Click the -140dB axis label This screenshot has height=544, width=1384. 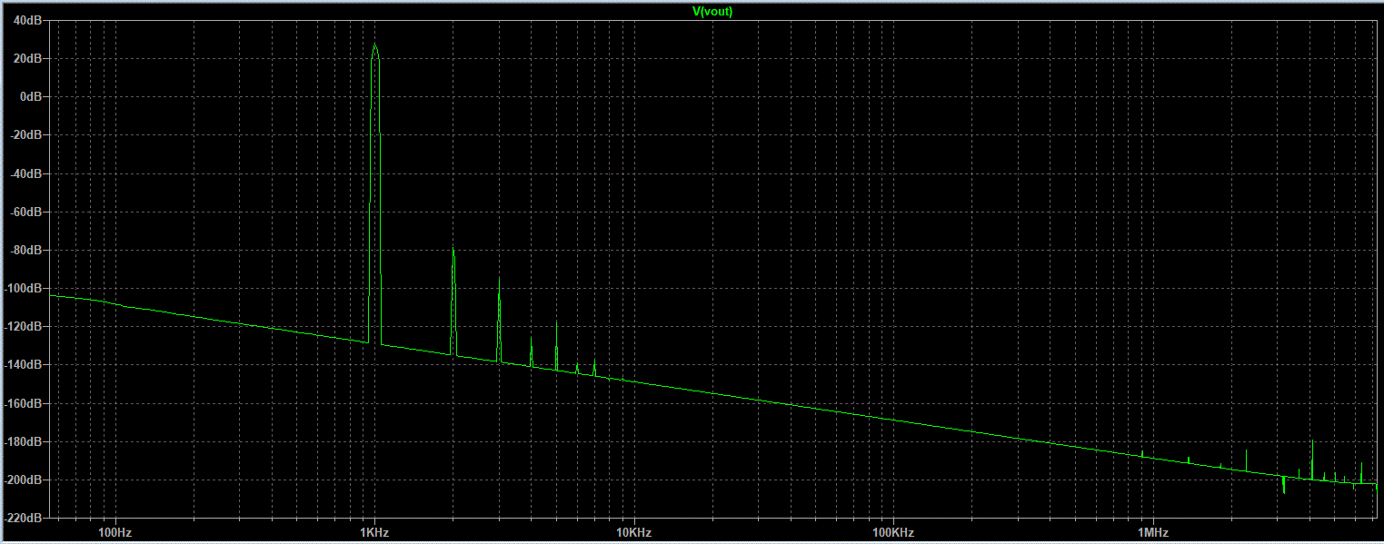pos(24,364)
